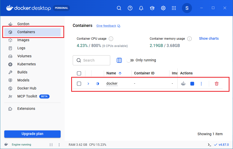Sort by the Name column header

coord(111,73)
